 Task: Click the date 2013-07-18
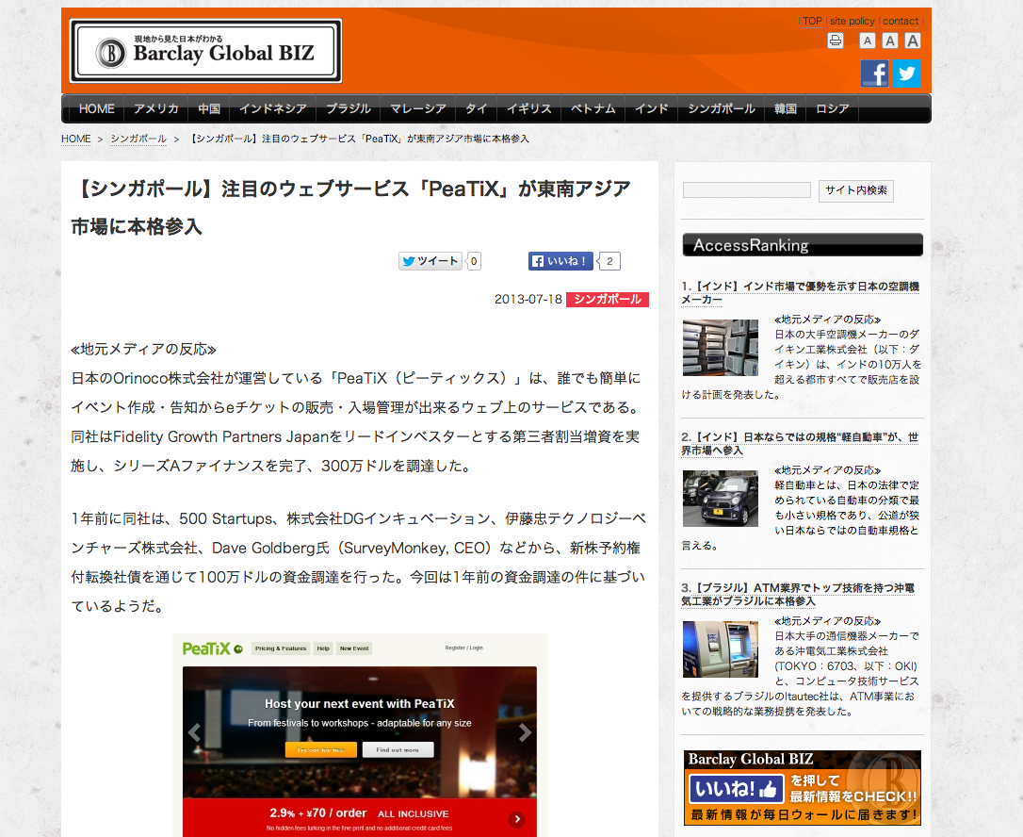click(528, 299)
